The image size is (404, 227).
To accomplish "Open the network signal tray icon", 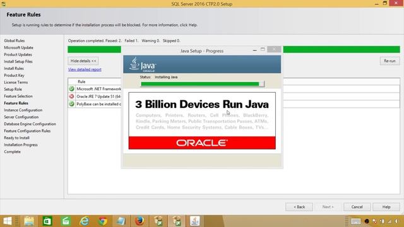I will [x=389, y=221].
